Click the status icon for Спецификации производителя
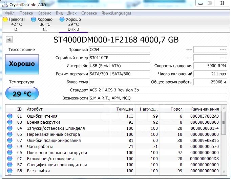231x179 pixels. pyautogui.click(x=10, y=165)
